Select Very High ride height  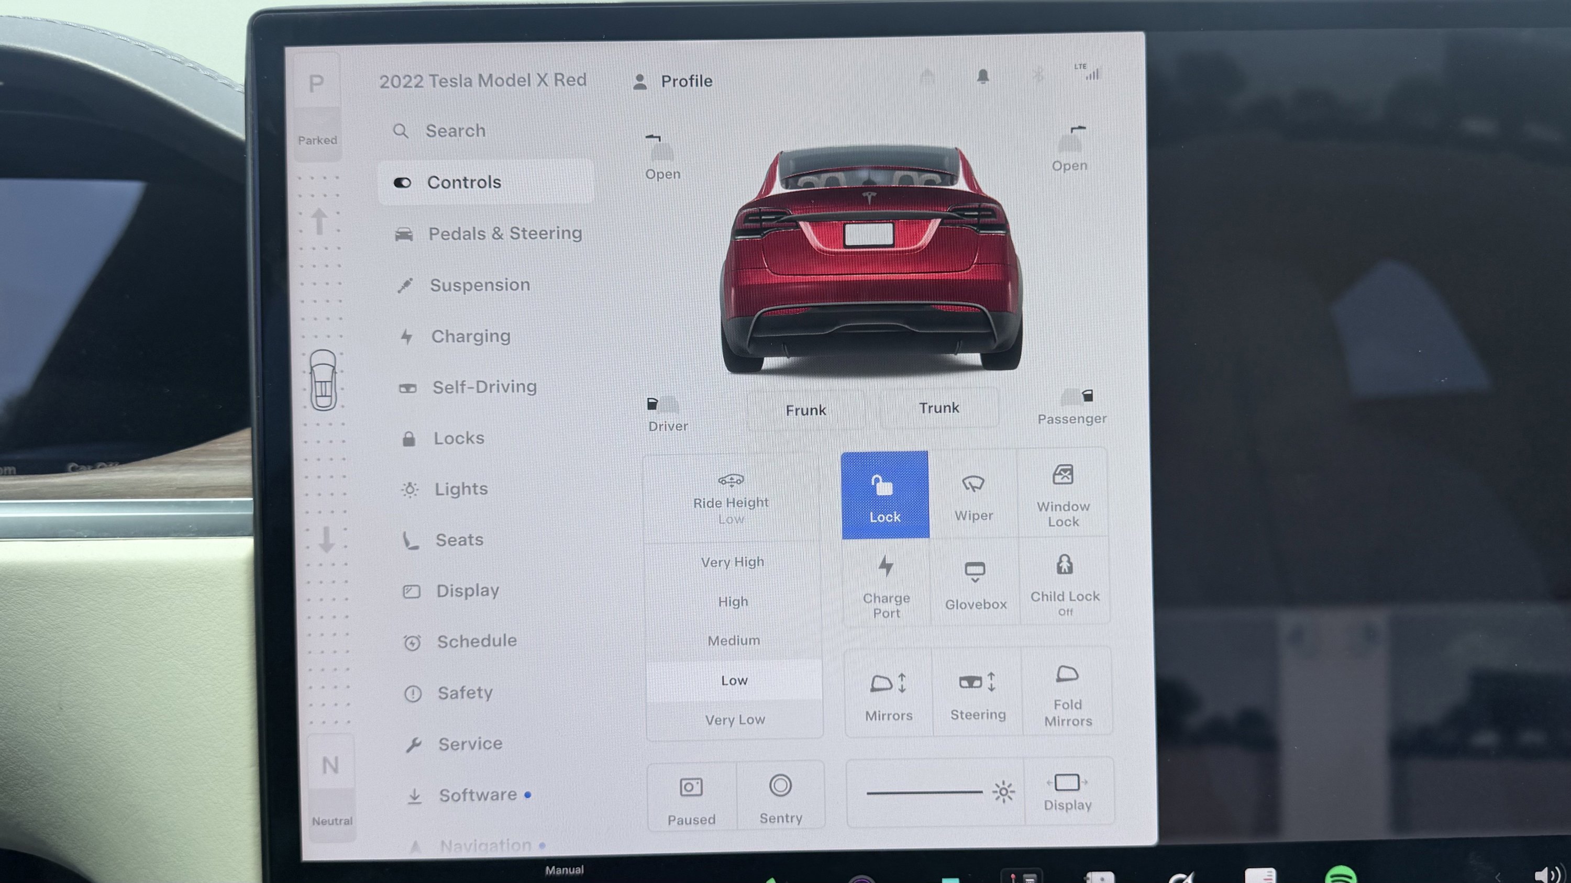tap(733, 562)
